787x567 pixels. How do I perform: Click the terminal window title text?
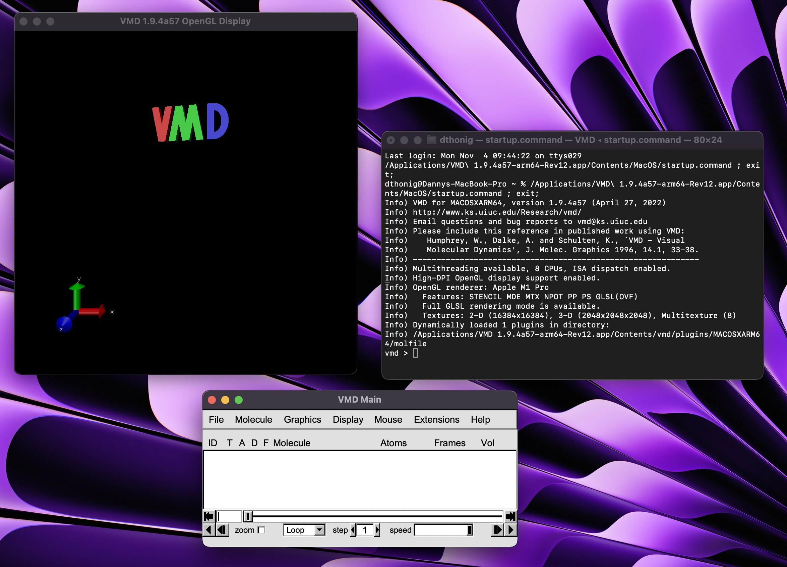click(x=581, y=140)
